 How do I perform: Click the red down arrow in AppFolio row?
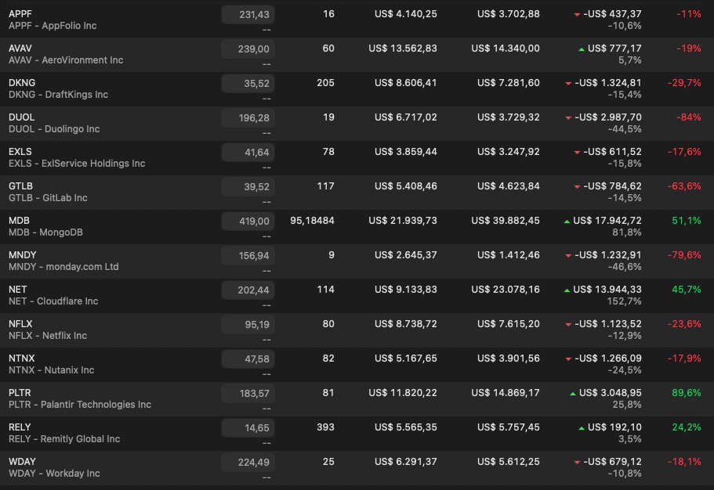click(x=578, y=15)
